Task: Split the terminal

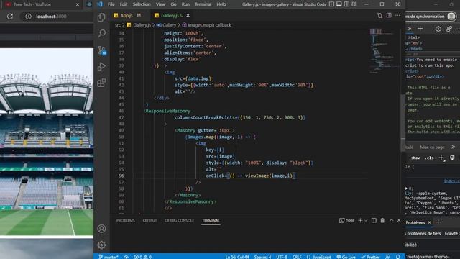Action: [374, 220]
